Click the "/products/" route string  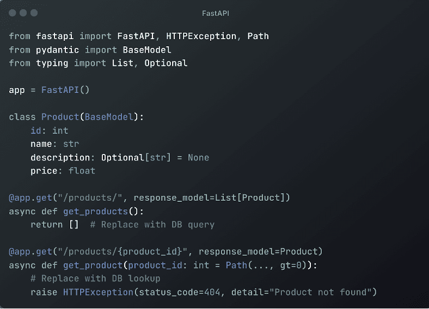click(x=90, y=197)
